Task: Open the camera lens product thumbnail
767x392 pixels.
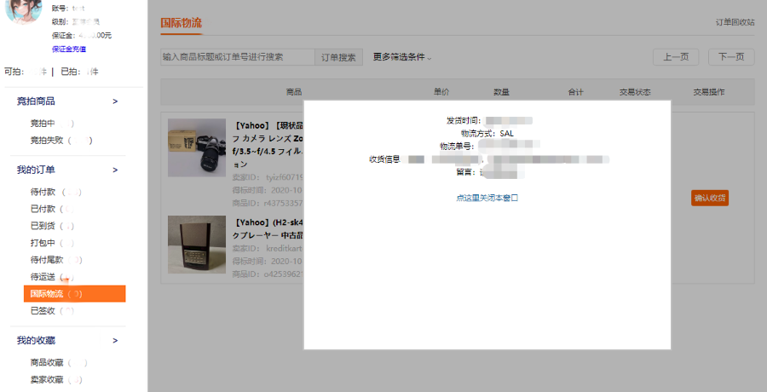Action: 197,147
